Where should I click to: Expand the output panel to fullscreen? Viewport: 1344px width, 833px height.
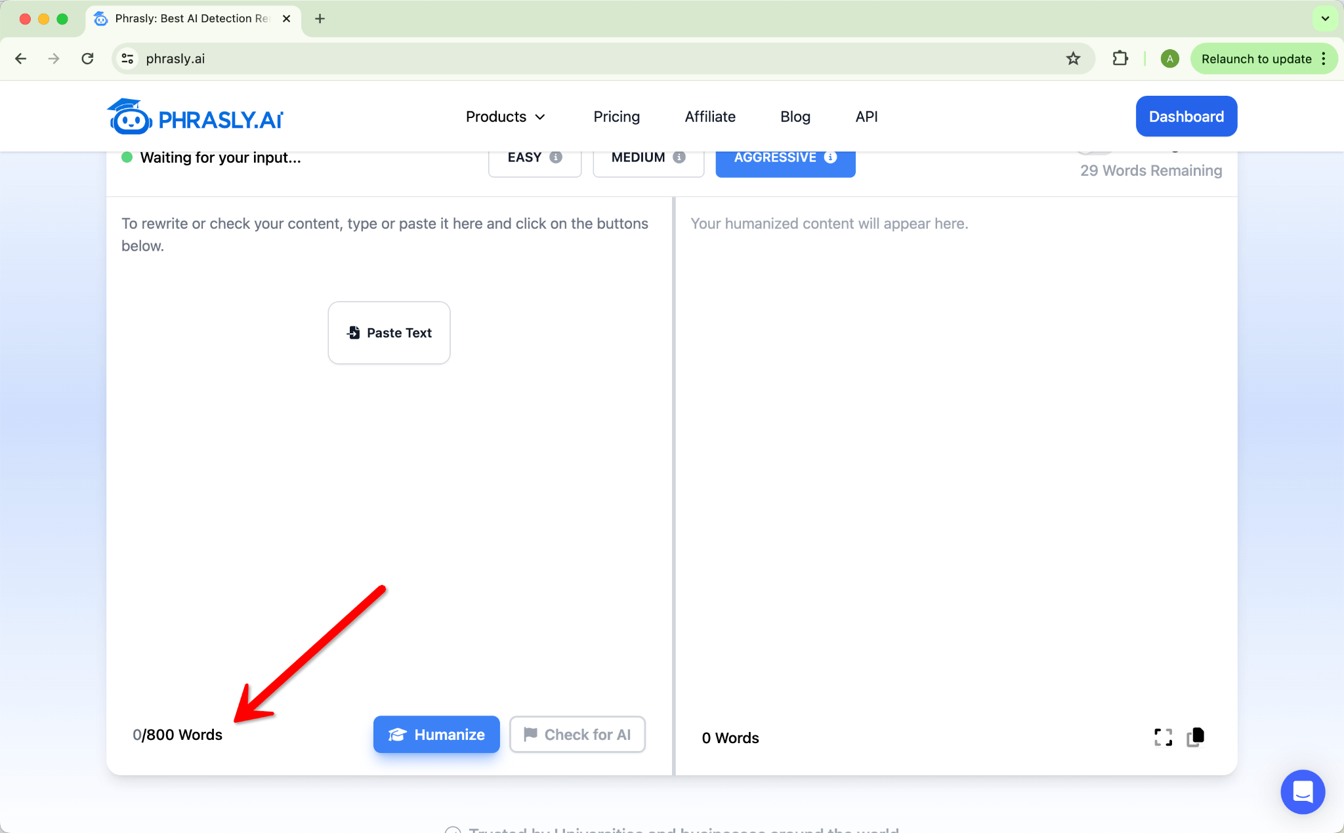pyautogui.click(x=1163, y=737)
